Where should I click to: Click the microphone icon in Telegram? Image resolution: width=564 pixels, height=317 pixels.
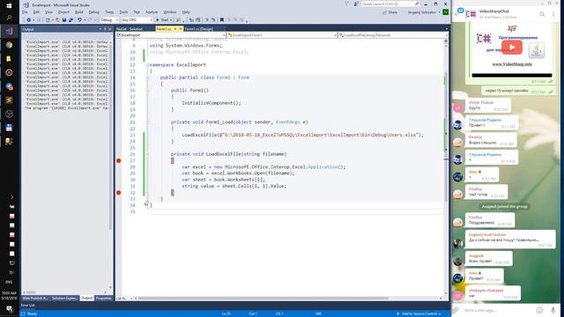click(553, 310)
